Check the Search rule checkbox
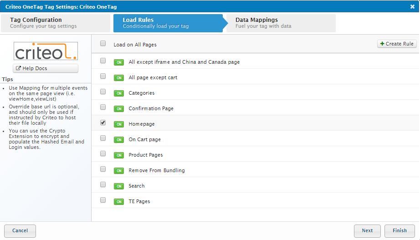420x240 pixels. point(103,184)
